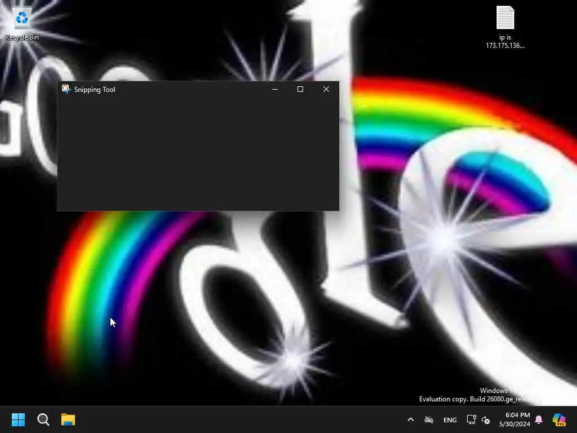Minimize the Snipping Tool window
The width and height of the screenshot is (577, 433).
(275, 89)
